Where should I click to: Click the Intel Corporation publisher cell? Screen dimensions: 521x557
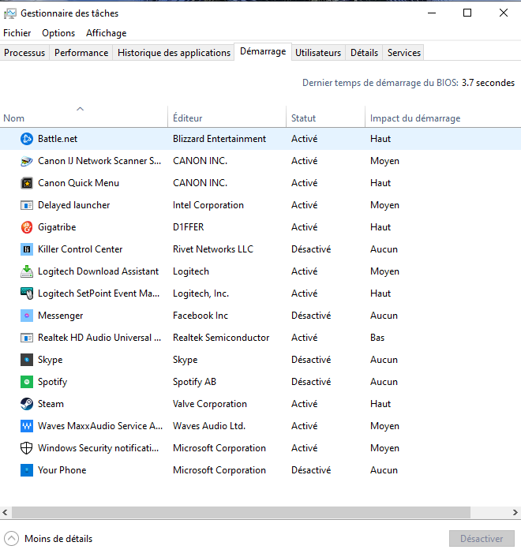pyautogui.click(x=208, y=205)
